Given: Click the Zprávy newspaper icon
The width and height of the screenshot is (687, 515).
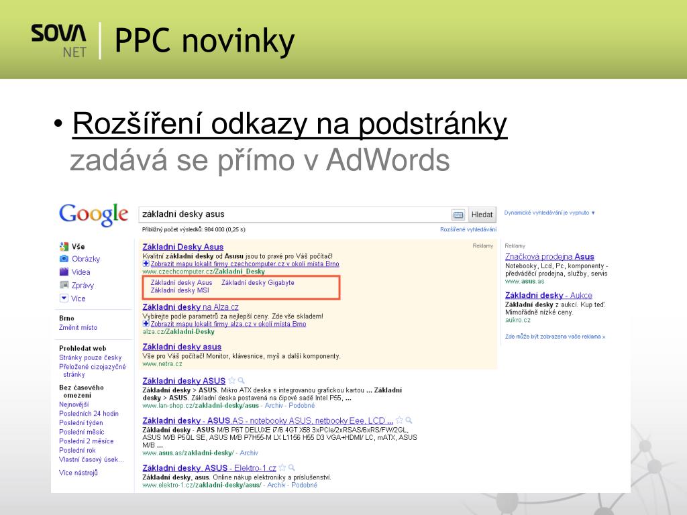Looking at the screenshot, I should [x=64, y=285].
